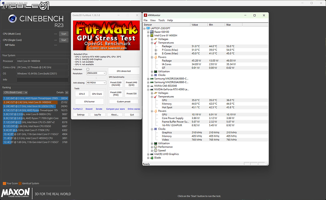Image resolution: width=326 pixels, height=200 pixels.
Task: Quit FurMark with the Quit button
Action: 132,115
